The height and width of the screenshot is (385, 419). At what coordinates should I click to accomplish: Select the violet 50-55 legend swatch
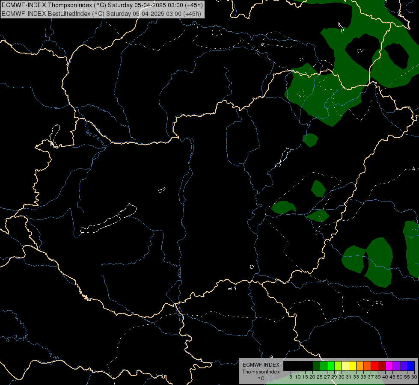pos(404,366)
